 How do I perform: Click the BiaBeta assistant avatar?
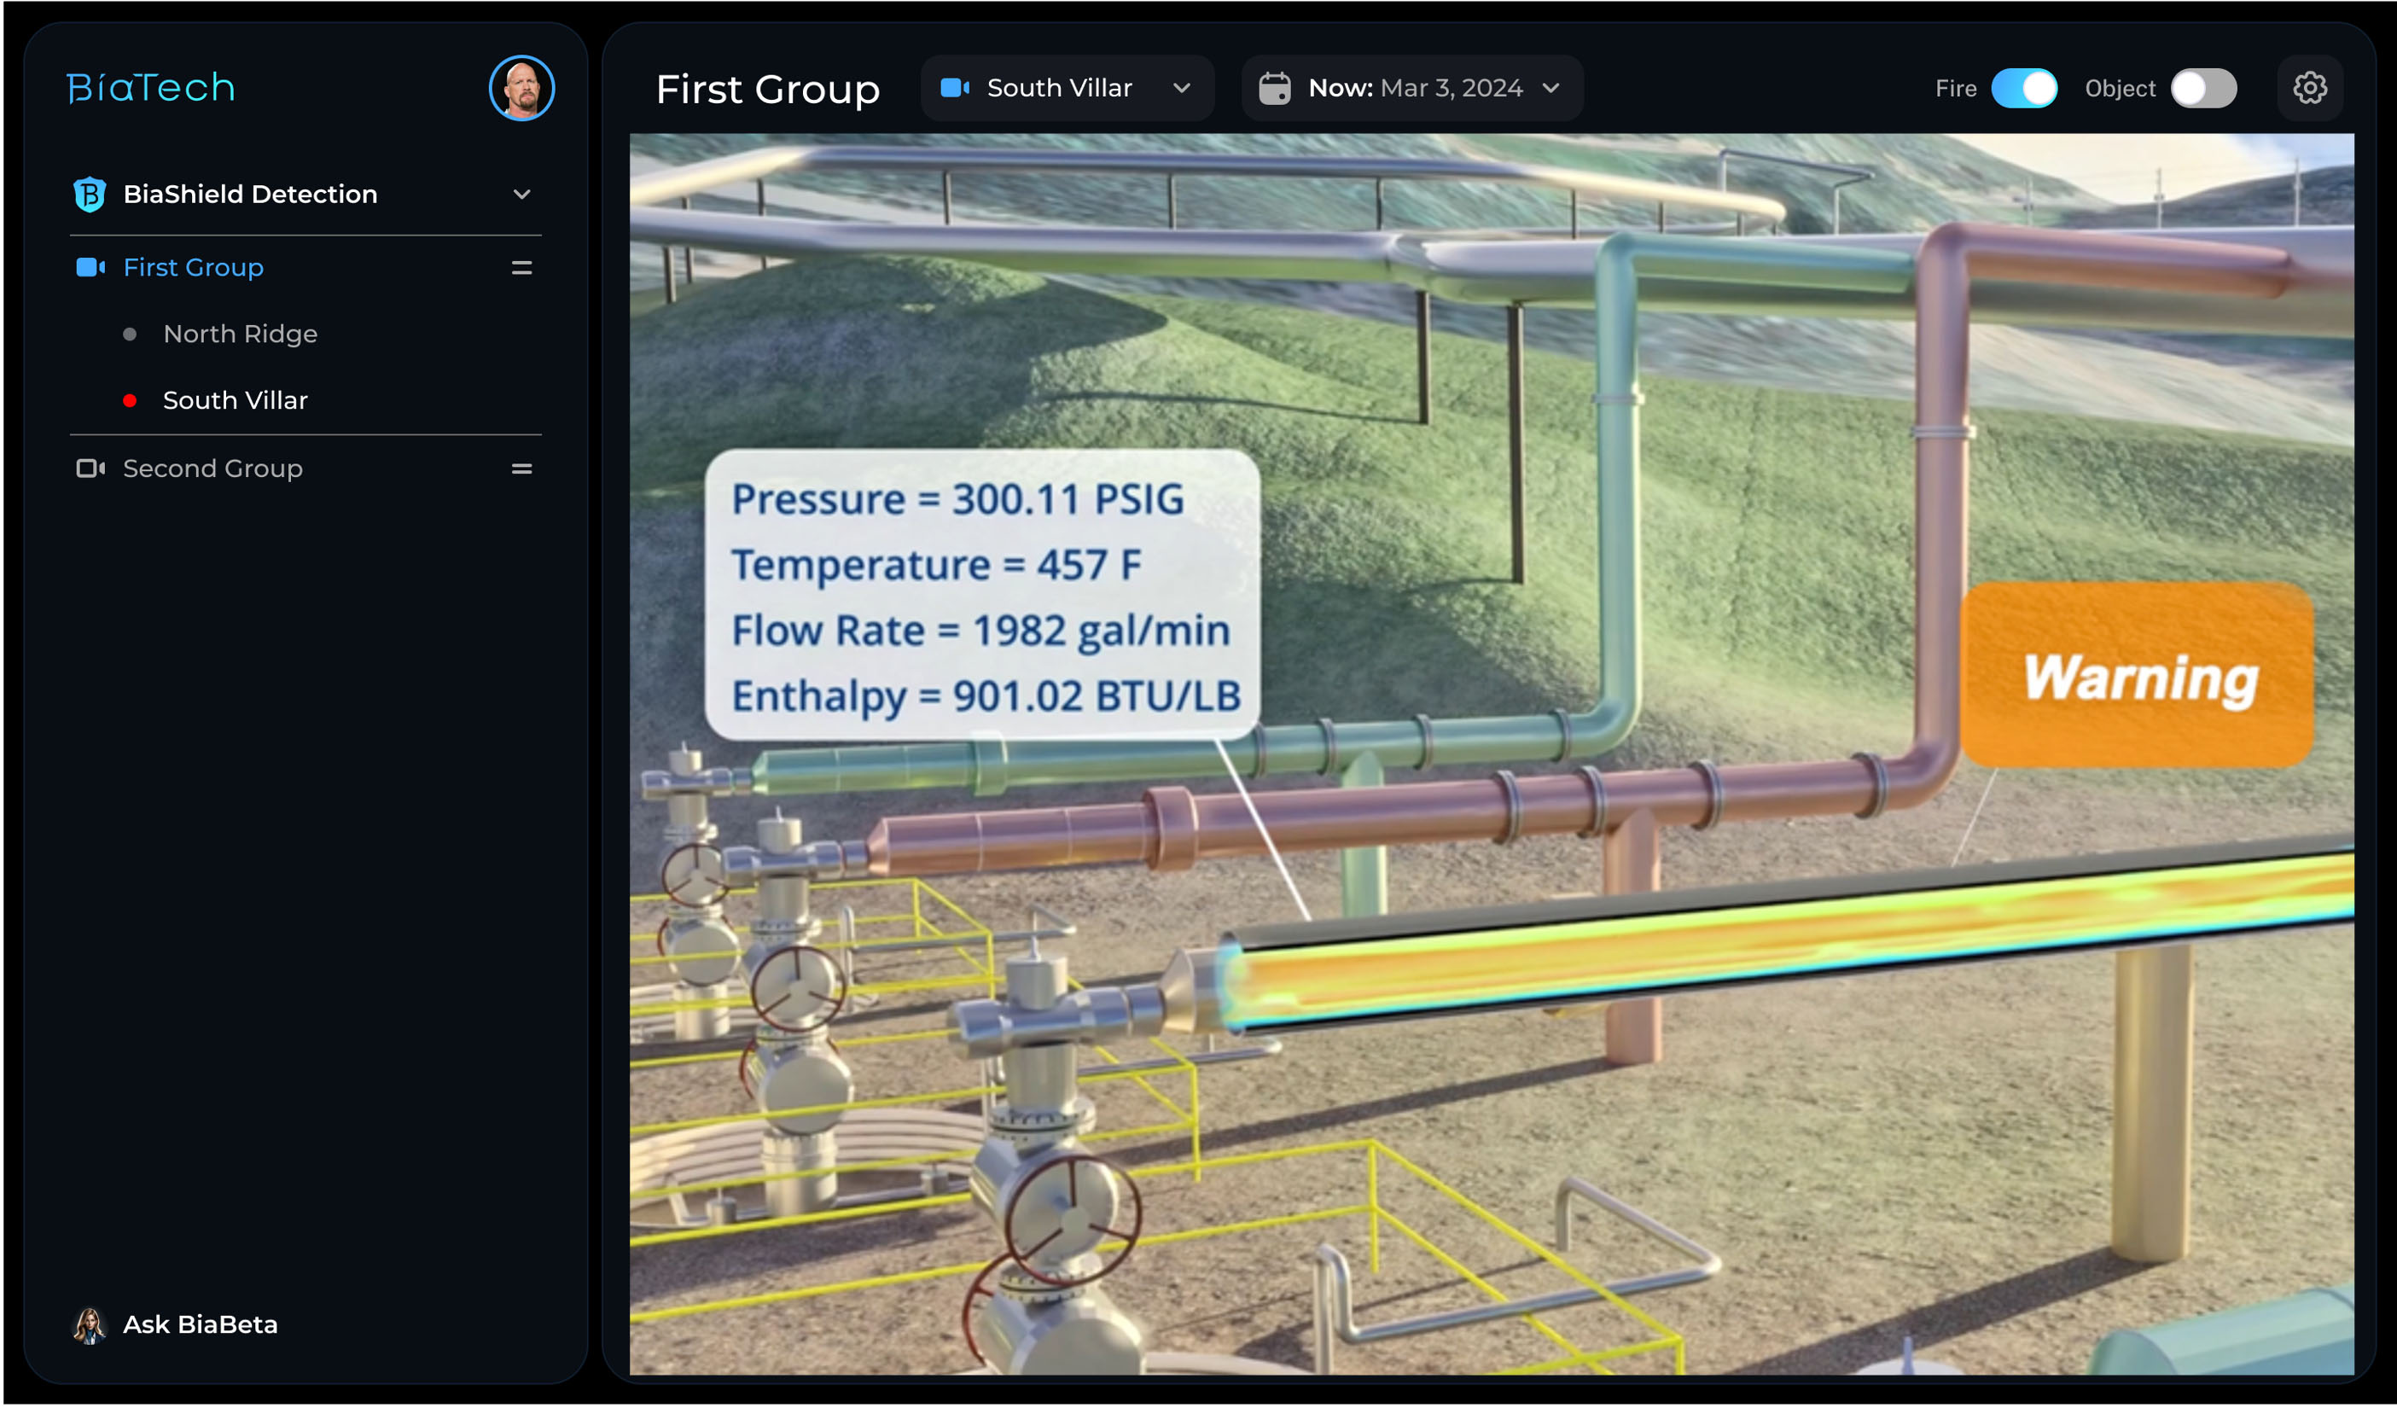point(90,1326)
